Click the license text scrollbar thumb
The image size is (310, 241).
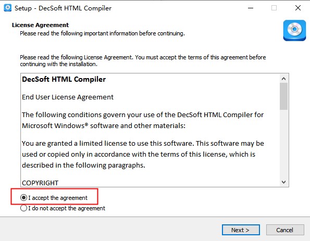click(x=283, y=96)
